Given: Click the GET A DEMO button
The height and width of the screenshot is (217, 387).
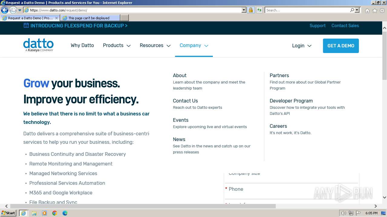Looking at the screenshot, I should [341, 46].
